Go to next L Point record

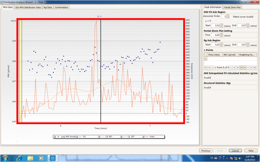[x=231, y=67]
